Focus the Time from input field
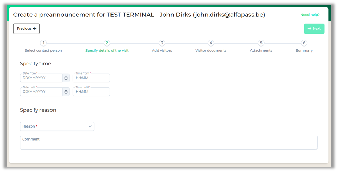 point(91,78)
